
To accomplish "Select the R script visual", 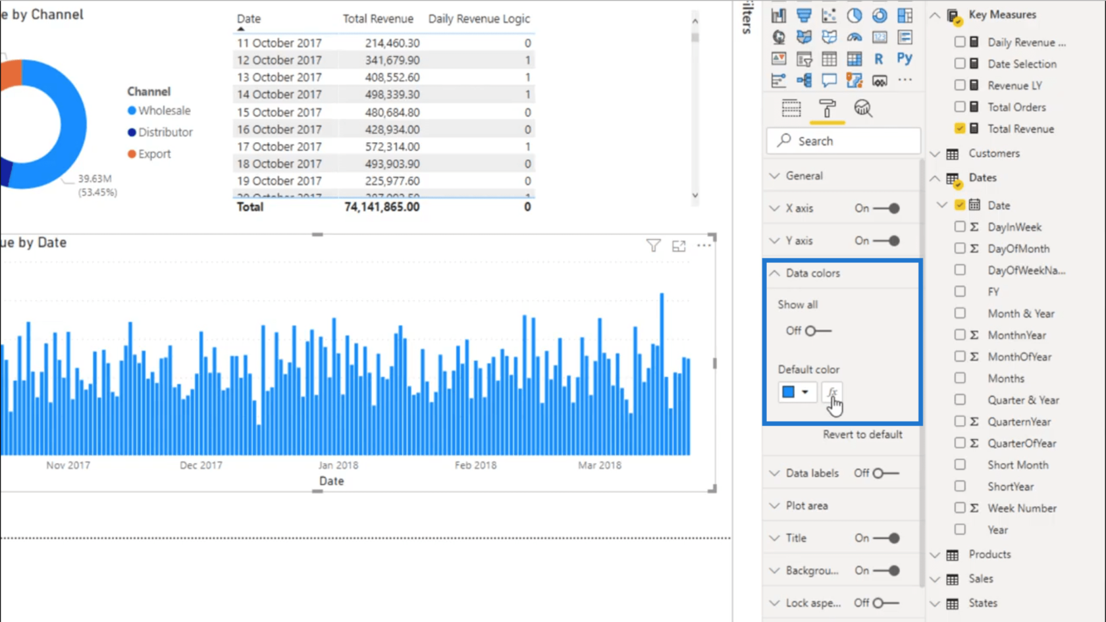I will point(879,59).
